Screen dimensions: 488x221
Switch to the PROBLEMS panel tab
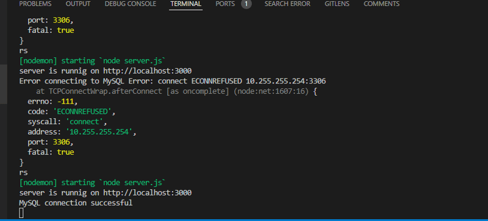[35, 4]
